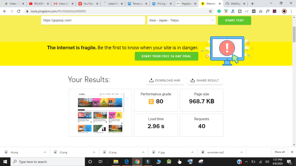Viewport: 296px width, 166px height.
Task: Open Microsoft Edge from the taskbar
Action: (x=127, y=162)
